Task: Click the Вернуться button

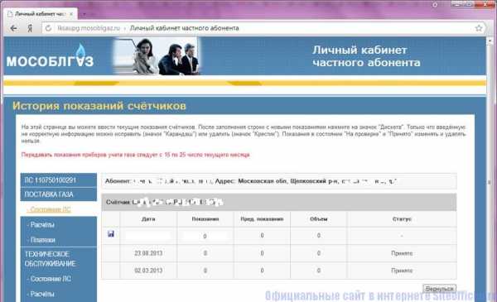Action: coord(439,289)
